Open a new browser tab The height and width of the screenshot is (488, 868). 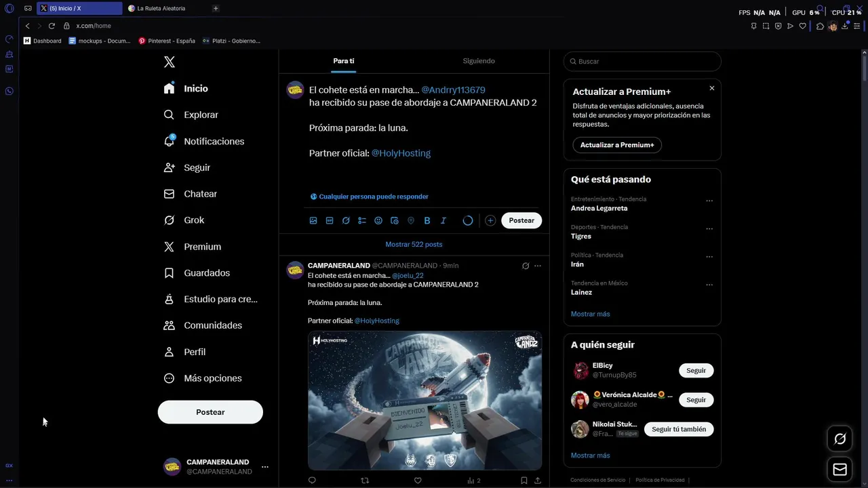[x=216, y=8]
